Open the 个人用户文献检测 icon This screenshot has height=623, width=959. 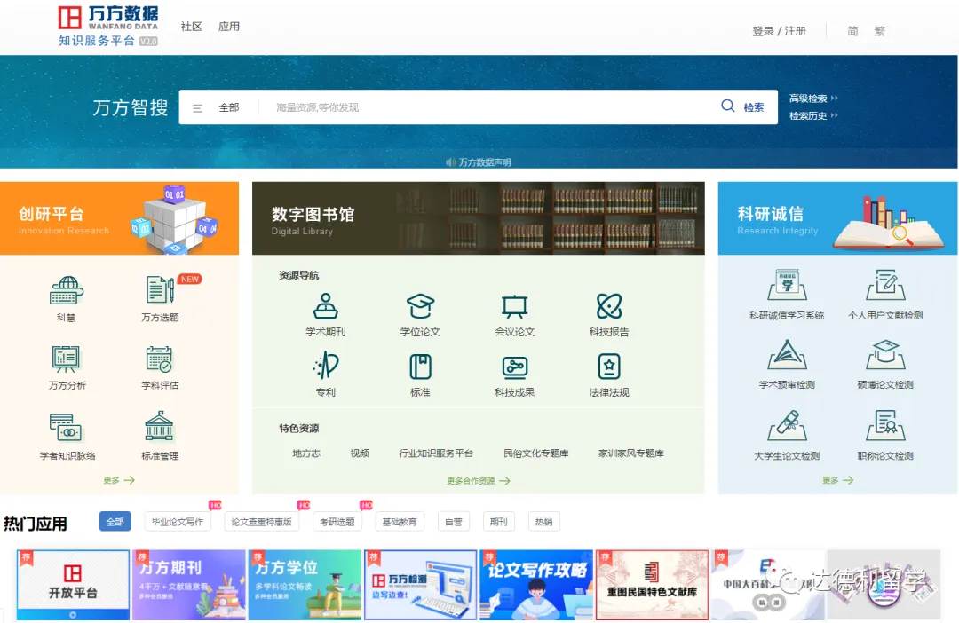tap(885, 285)
